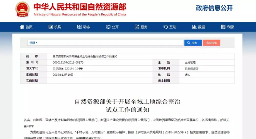Select the date 2019年12月10日
Viewport: 256px width, 139px height.
coord(63,75)
